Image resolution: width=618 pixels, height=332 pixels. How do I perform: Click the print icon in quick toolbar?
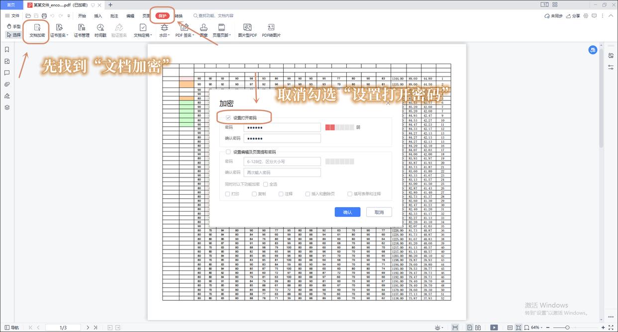[x=44, y=16]
